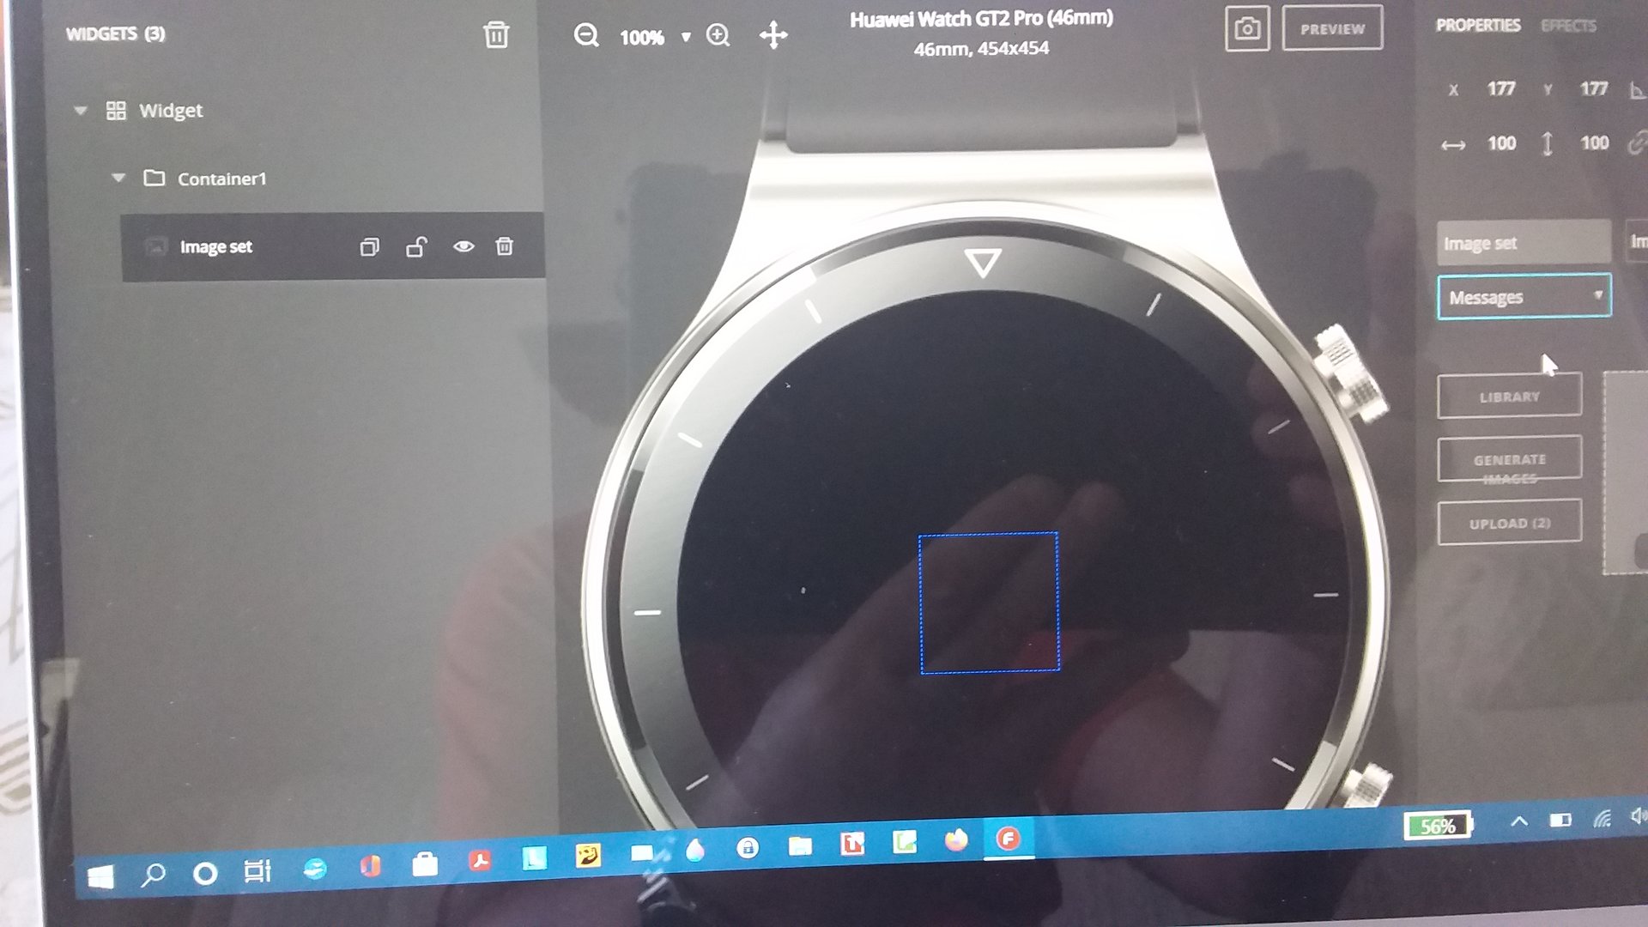This screenshot has width=1648, height=927.
Task: Select Widget root item
Action: 171,111
